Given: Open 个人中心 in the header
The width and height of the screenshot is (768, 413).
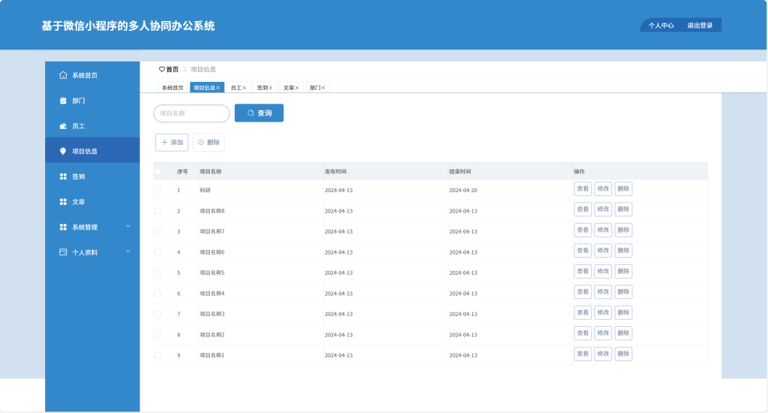Looking at the screenshot, I should pos(661,26).
